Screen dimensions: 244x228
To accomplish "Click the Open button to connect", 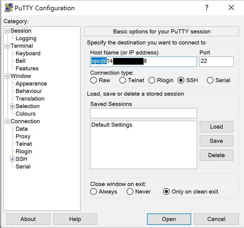I will [169, 219].
